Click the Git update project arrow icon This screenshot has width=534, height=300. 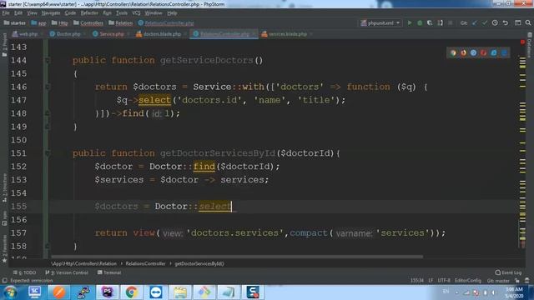coord(475,22)
